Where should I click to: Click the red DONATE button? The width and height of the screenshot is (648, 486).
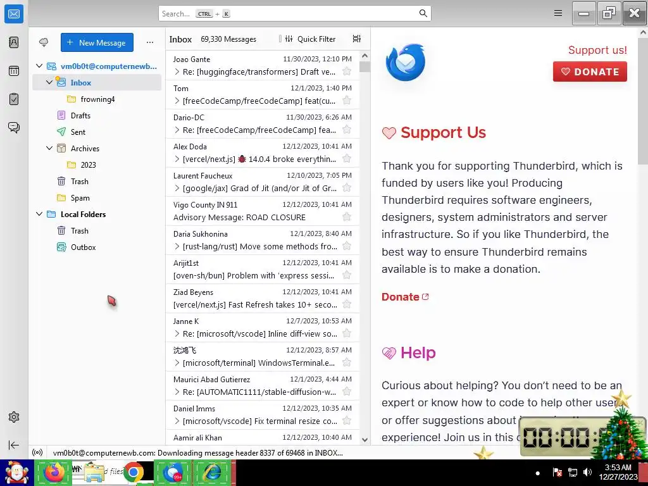pos(590,72)
